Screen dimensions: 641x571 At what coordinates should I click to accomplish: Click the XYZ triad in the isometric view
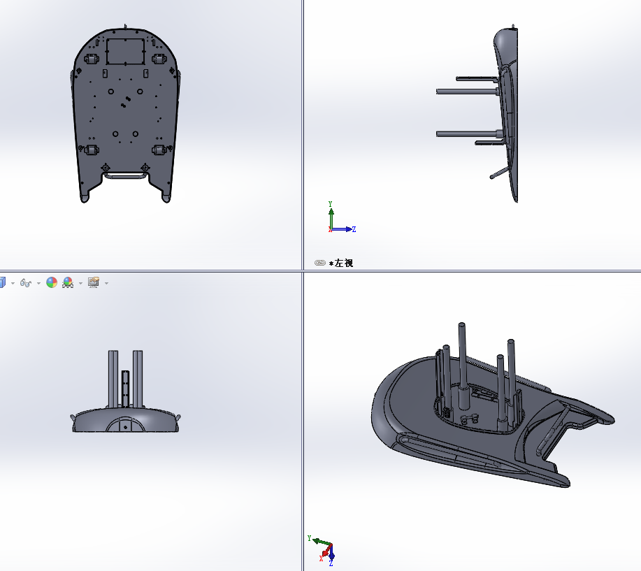(322, 550)
